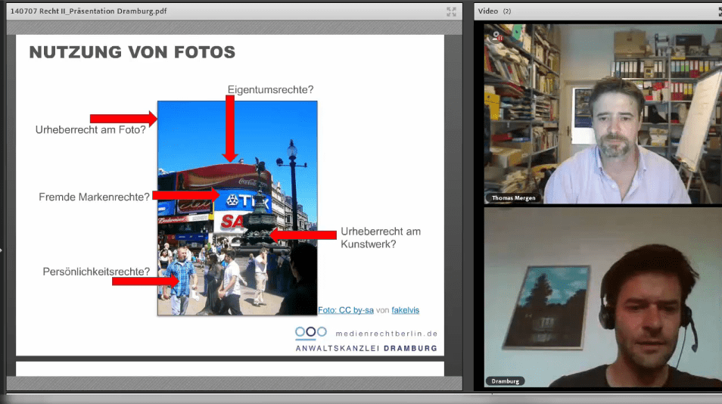
Task: Click the slide heading 'NUTZUNG VON FOTOS'
Action: [x=132, y=52]
